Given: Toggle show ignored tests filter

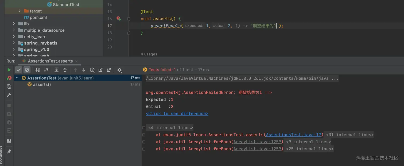Looking at the screenshot, I should [x=27, y=70].
